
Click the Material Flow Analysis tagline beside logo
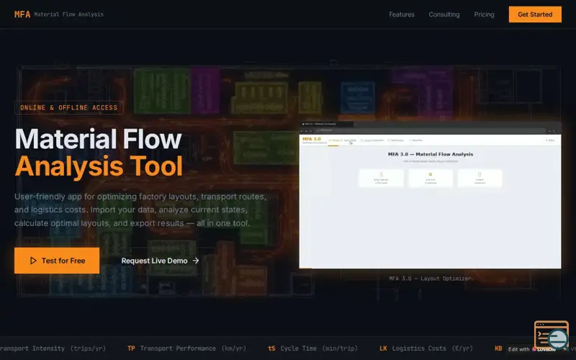(x=68, y=14)
